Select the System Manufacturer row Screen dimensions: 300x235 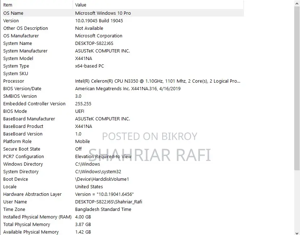click(123, 51)
